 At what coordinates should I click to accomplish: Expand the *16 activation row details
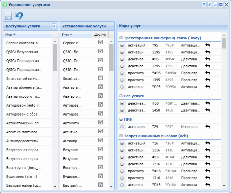[122, 143]
